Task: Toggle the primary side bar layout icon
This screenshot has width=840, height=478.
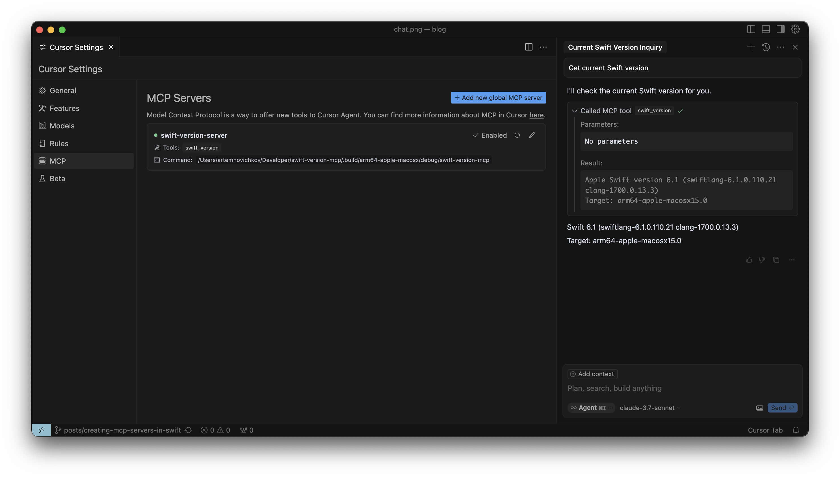Action: click(751, 29)
